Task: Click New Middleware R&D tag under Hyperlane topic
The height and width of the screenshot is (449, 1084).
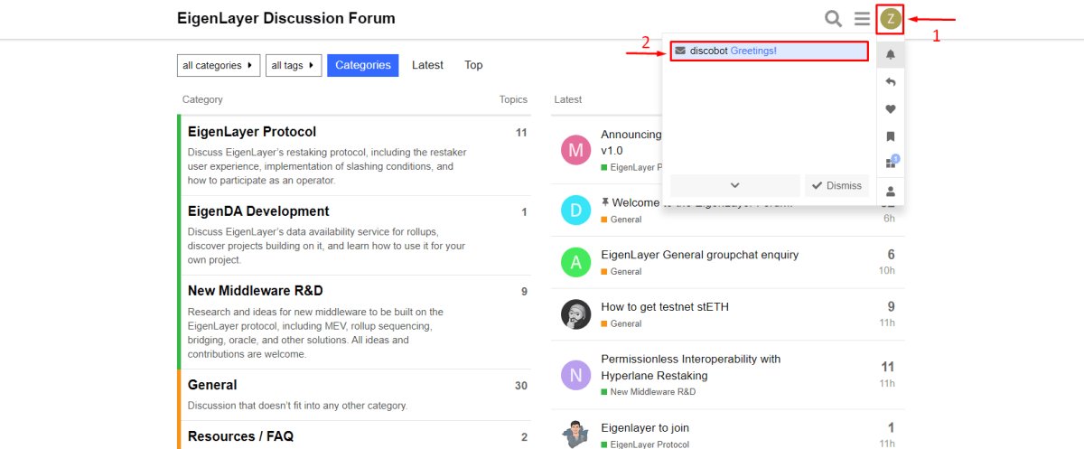Action: pos(649,392)
